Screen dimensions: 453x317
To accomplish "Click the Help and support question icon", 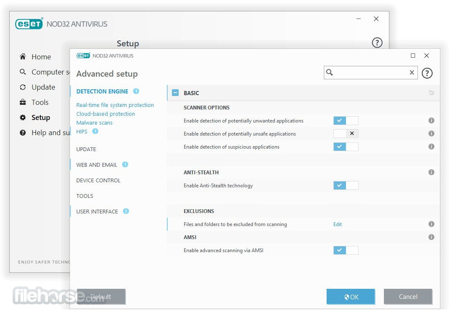I will (x=22, y=133).
